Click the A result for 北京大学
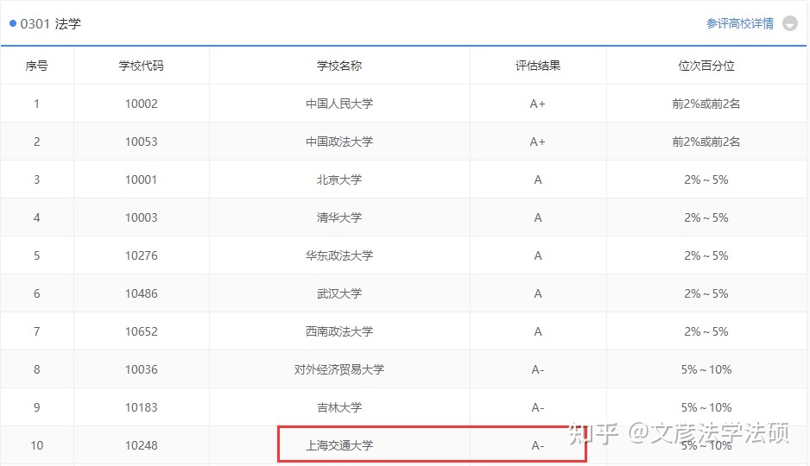Viewport: 810px width, 466px height. tap(538, 179)
